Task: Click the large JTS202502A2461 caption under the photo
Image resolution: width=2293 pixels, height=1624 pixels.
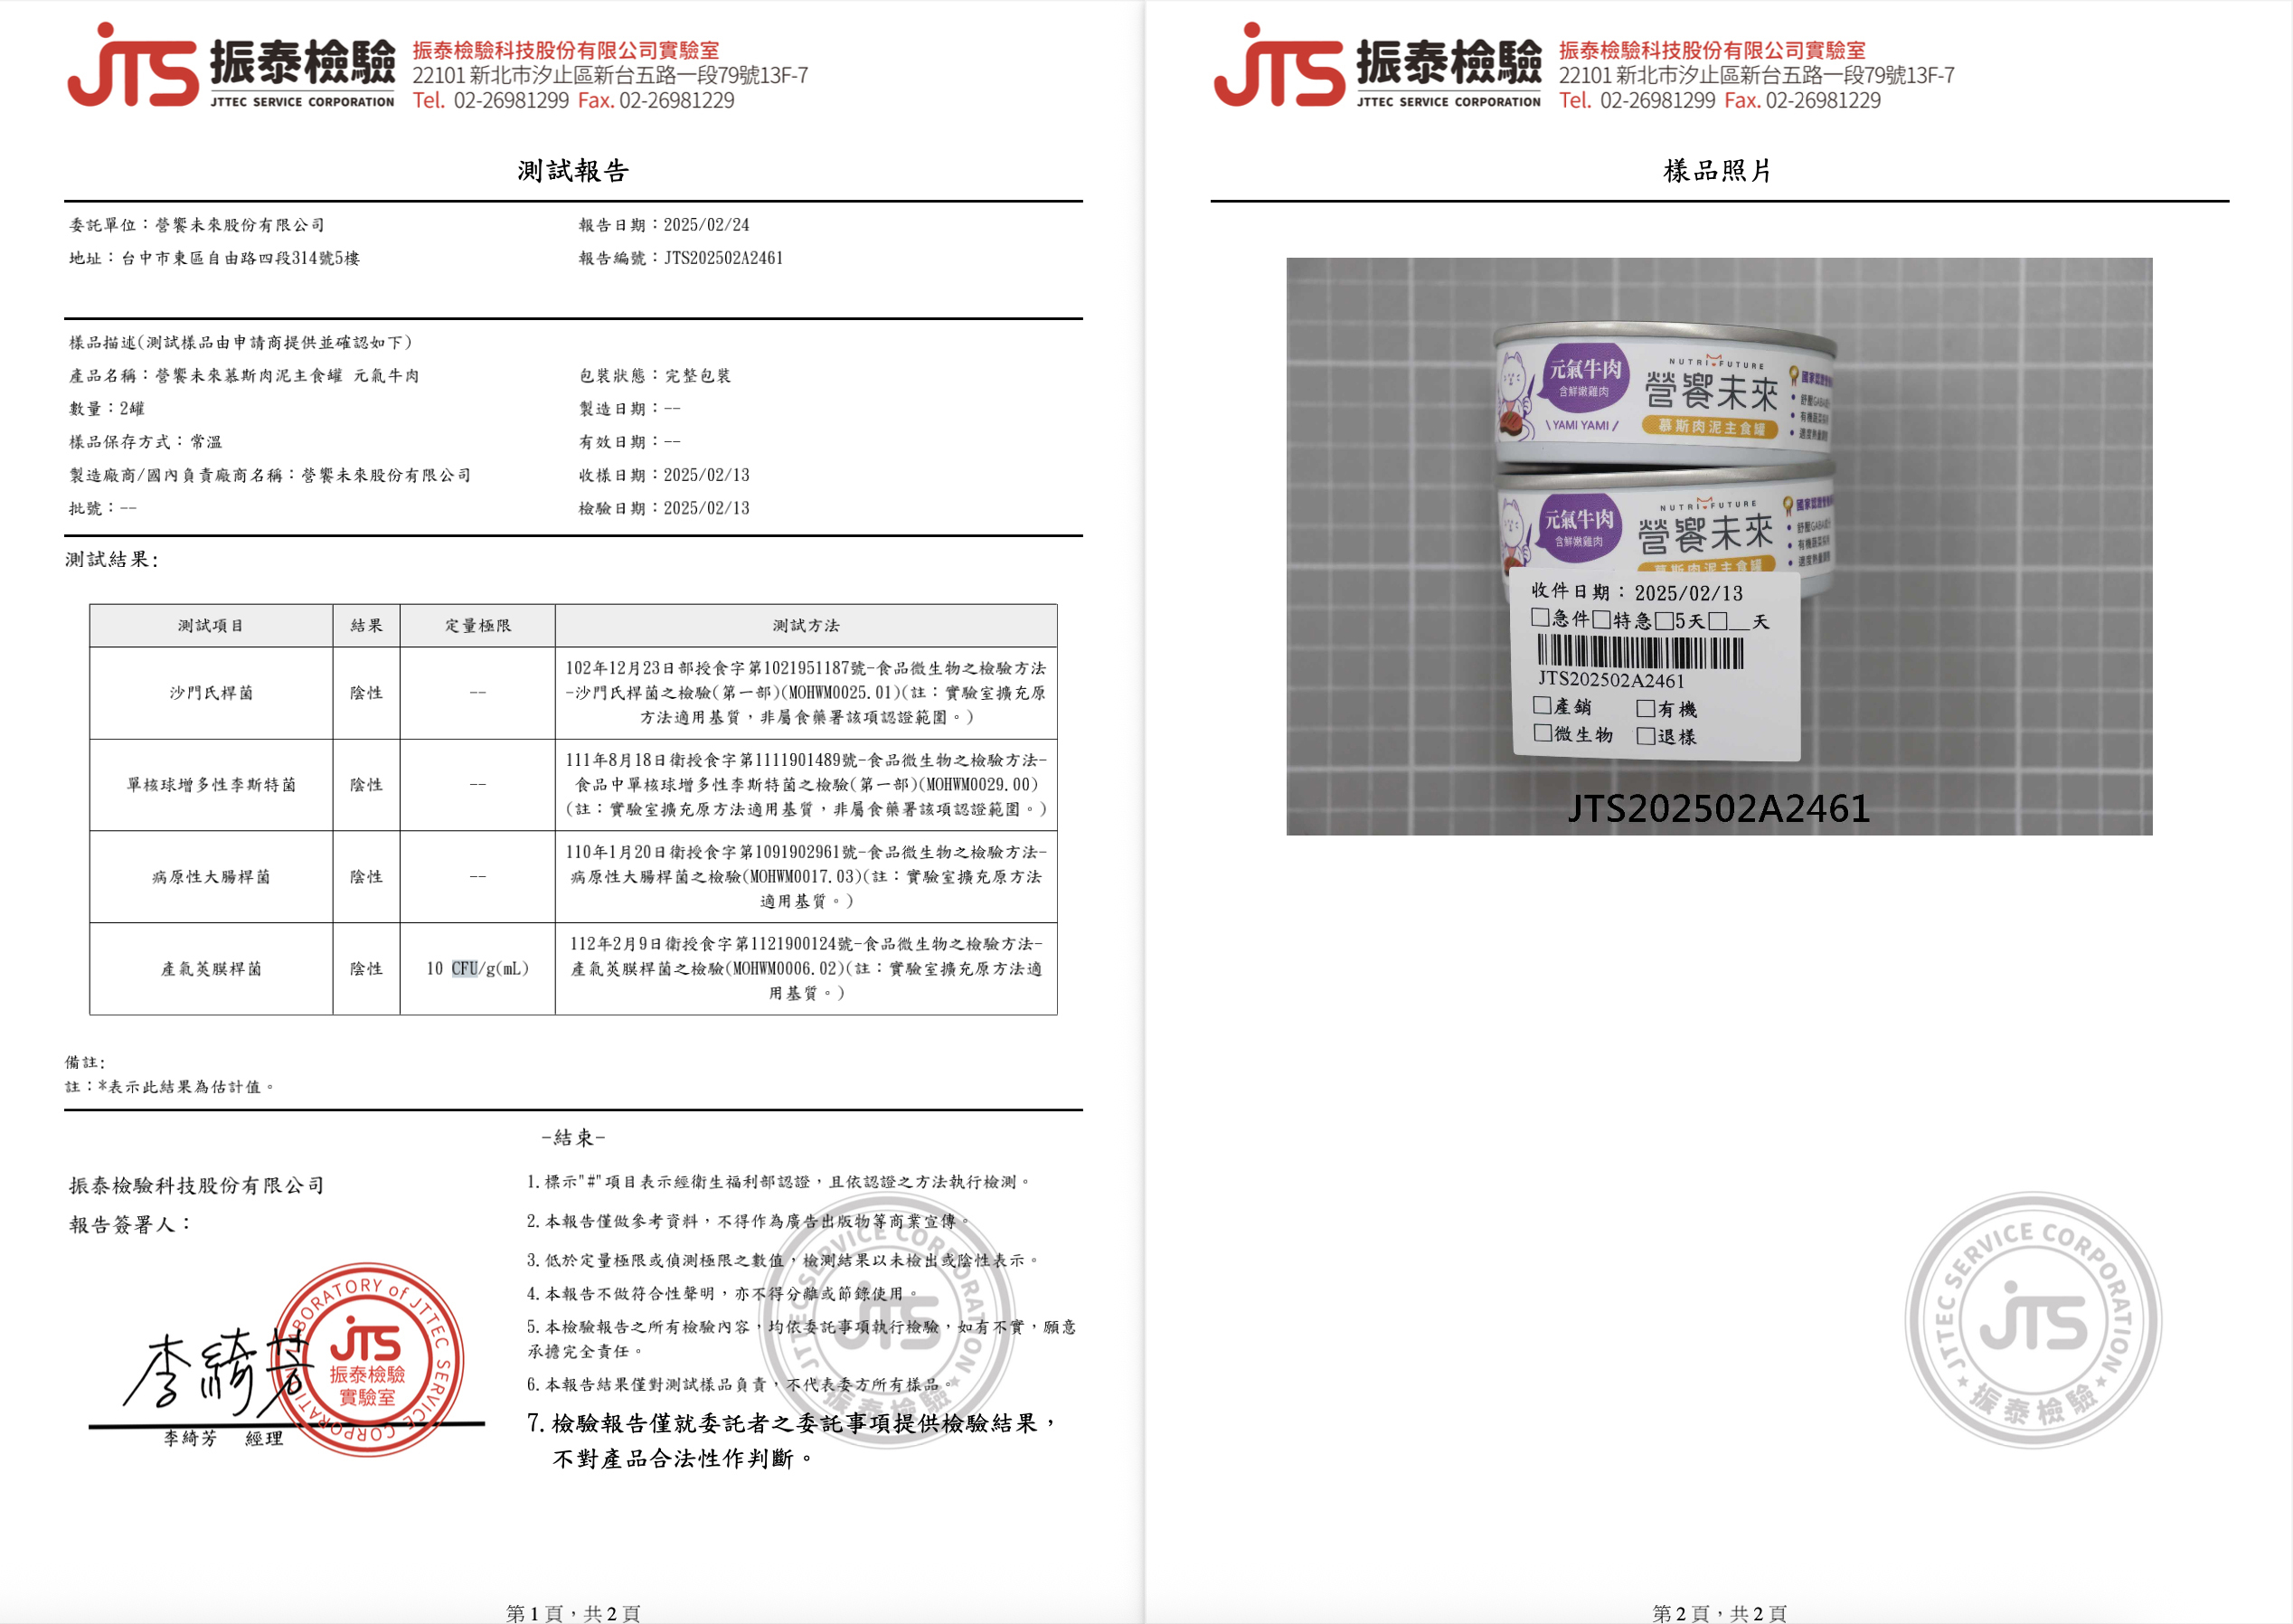Action: coord(1719,809)
